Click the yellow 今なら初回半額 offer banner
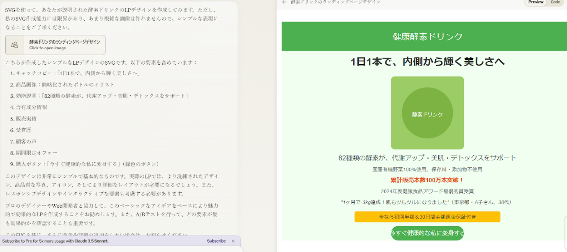This screenshot has width=567, height=252. tap(427, 217)
